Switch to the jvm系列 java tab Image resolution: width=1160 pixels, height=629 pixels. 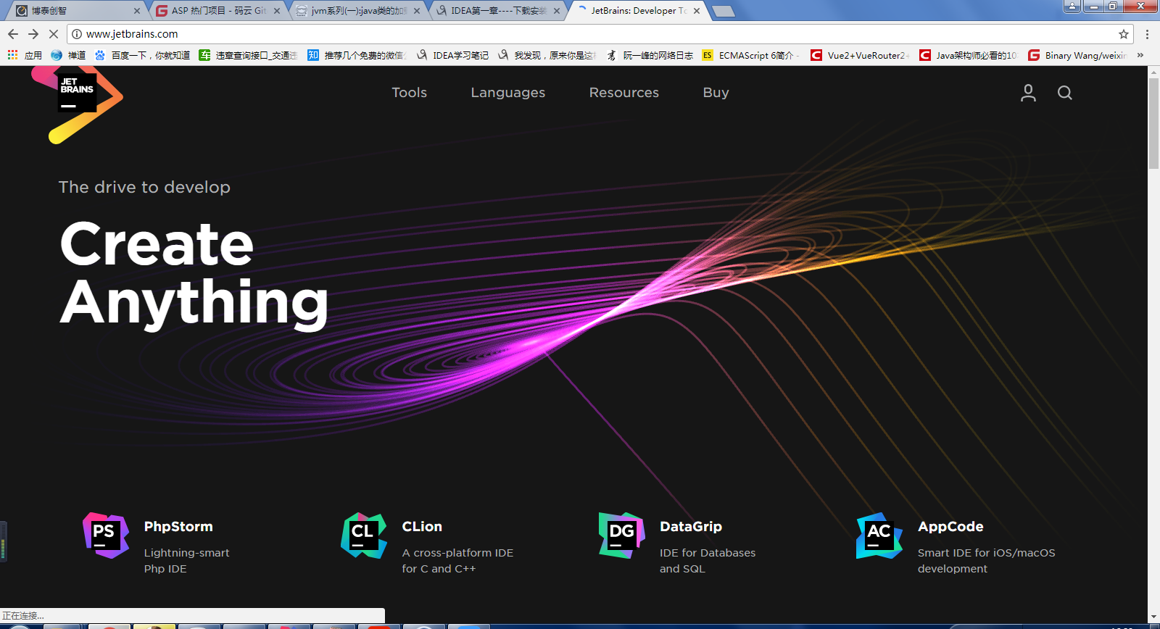[356, 11]
